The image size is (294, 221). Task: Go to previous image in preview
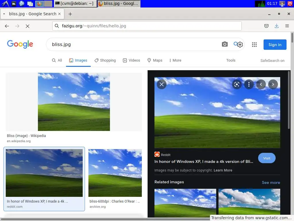[261, 84]
